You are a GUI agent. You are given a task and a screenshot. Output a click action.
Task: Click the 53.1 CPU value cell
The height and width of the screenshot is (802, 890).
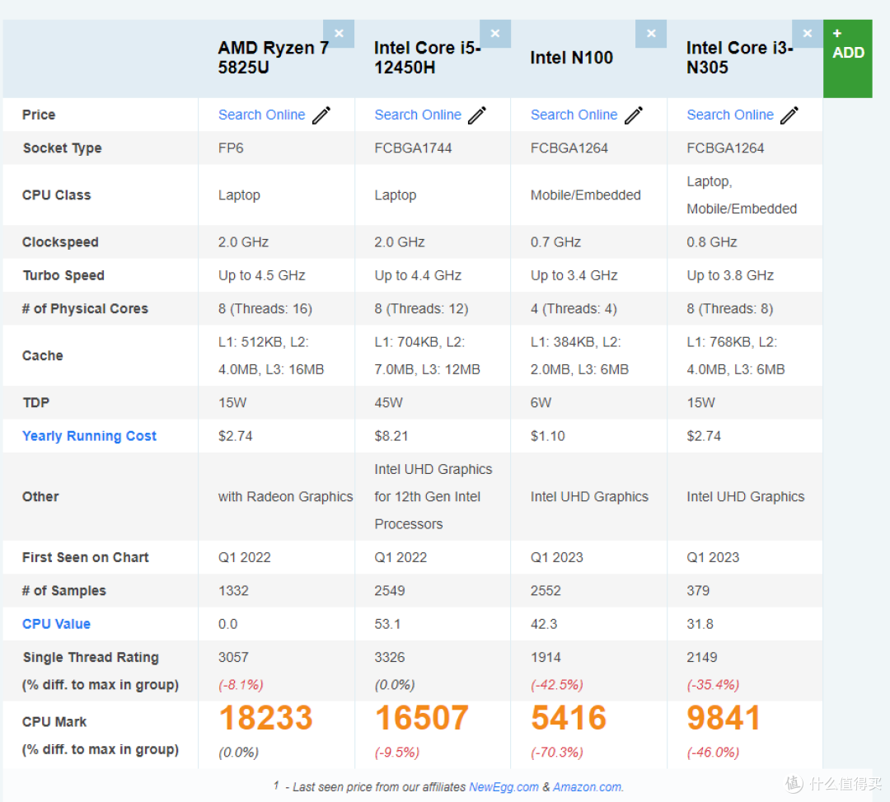[387, 624]
